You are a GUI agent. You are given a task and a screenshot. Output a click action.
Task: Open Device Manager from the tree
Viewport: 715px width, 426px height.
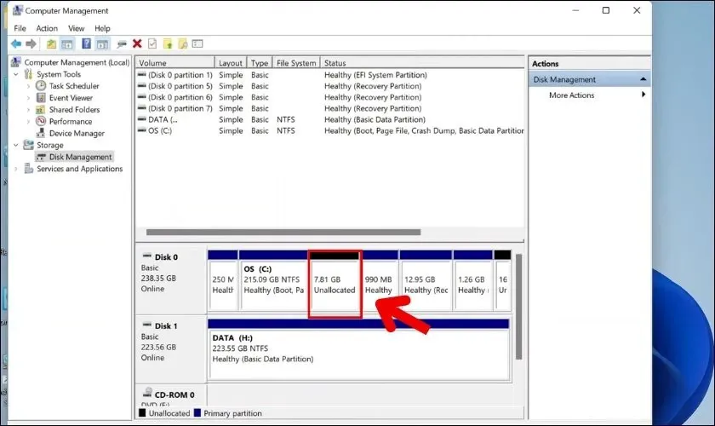coord(77,133)
